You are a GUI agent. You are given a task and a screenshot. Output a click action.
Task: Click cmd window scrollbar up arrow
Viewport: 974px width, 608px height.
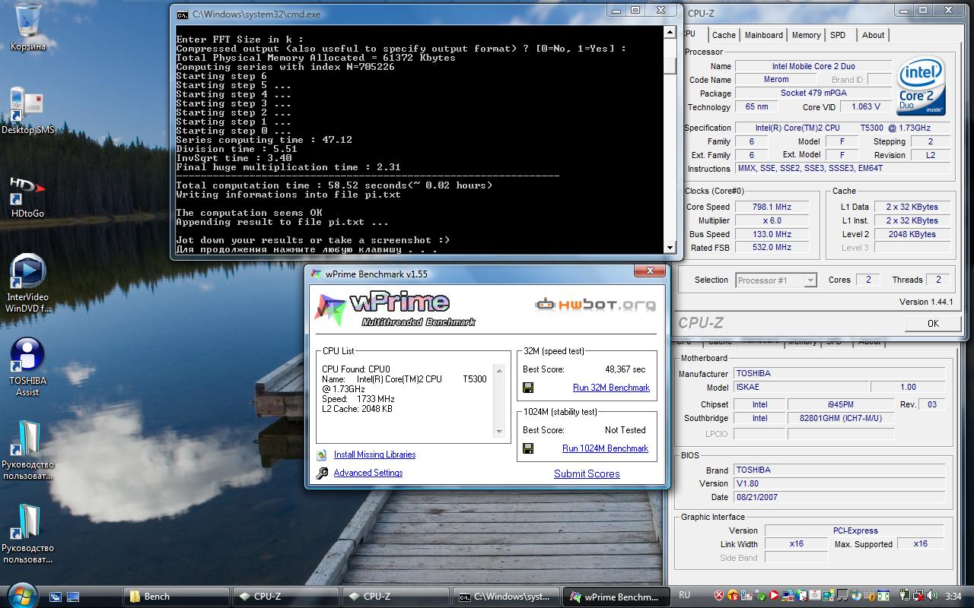[670, 33]
